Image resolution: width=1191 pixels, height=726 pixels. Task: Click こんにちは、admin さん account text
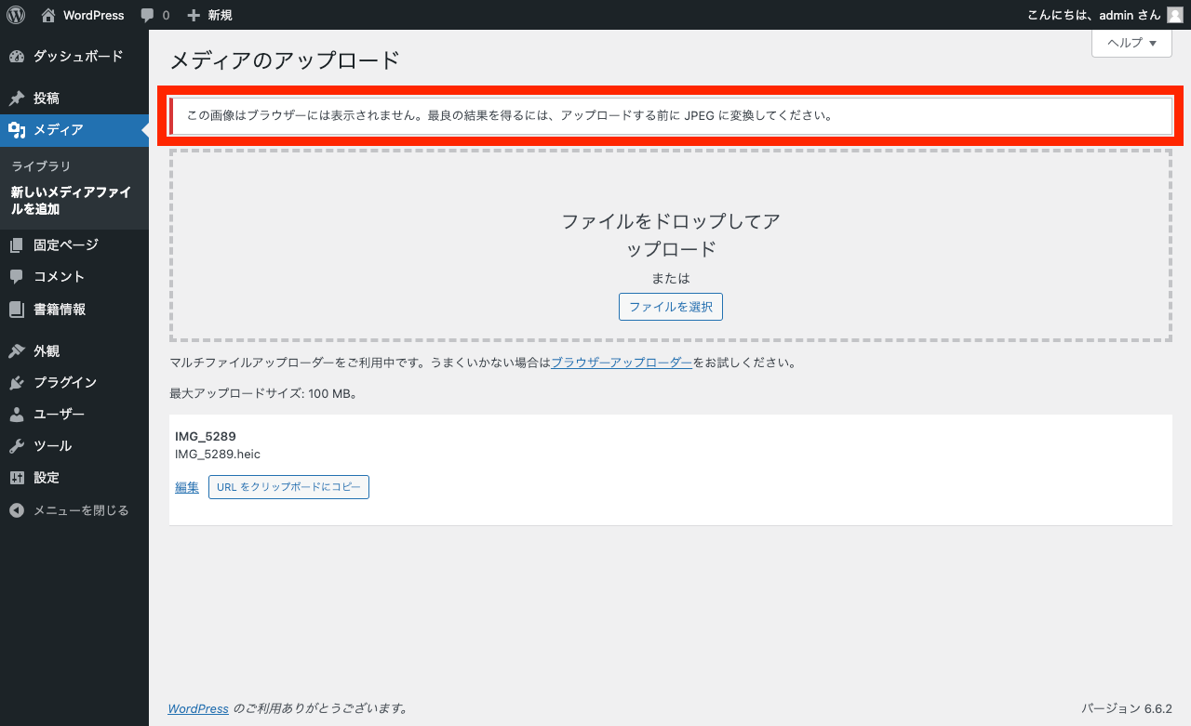tap(1093, 16)
